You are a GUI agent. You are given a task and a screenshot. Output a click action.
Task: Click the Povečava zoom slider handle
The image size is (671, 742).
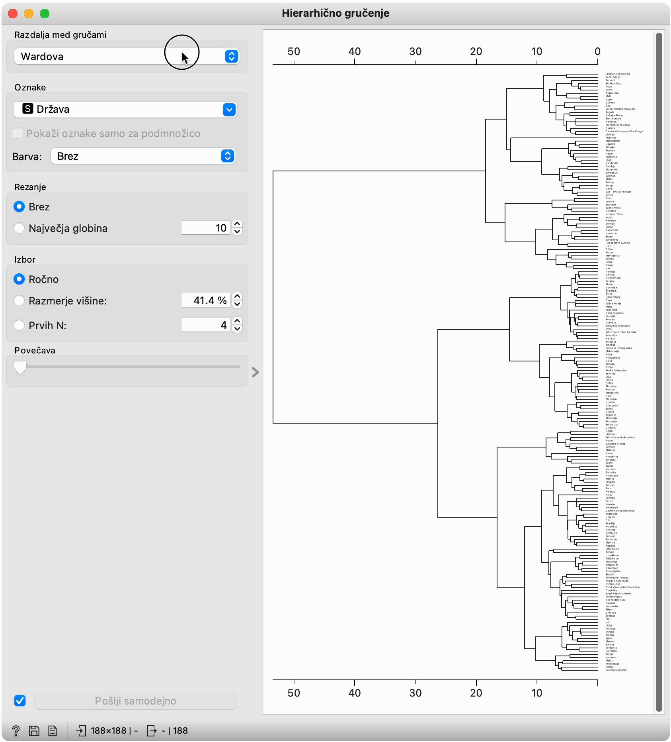pos(20,367)
